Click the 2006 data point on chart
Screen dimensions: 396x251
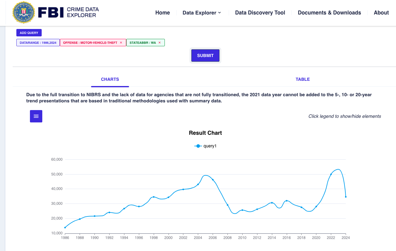click(213, 179)
